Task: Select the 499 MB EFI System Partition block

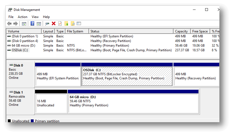Action: pos(58,75)
